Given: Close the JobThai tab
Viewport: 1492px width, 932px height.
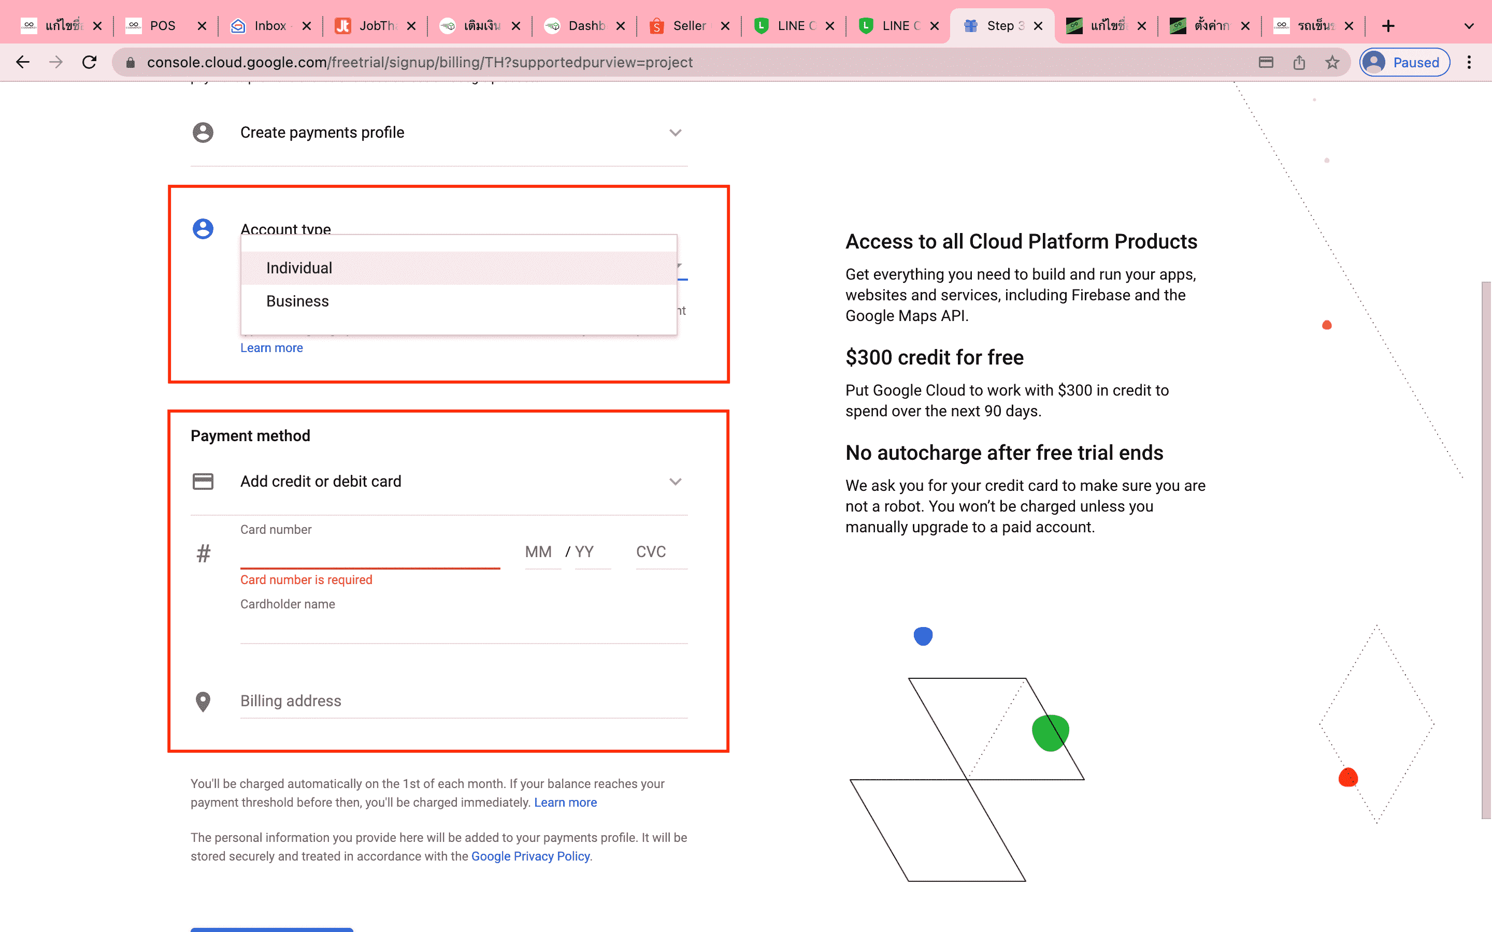Looking at the screenshot, I should click(x=411, y=26).
